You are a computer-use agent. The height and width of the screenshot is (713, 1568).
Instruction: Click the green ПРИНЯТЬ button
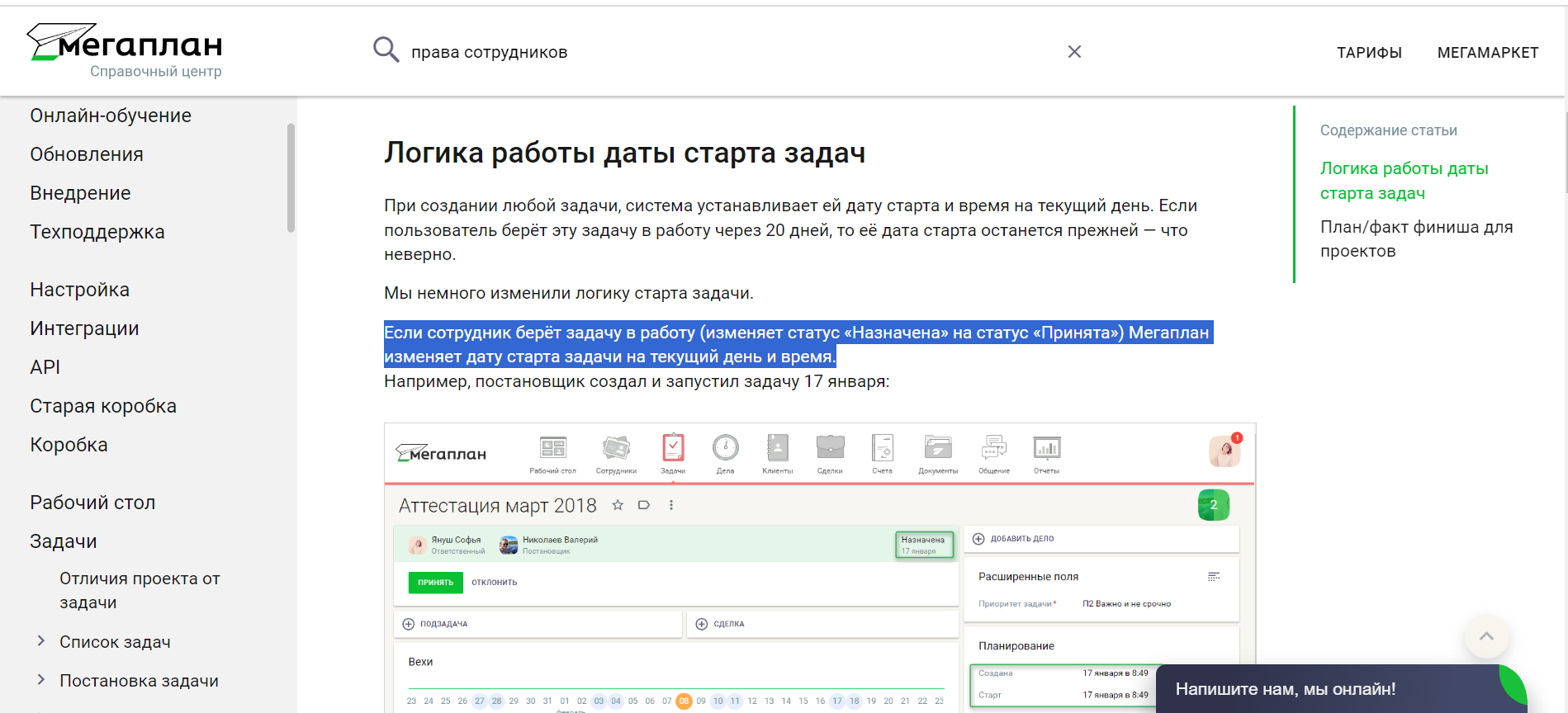coord(435,583)
